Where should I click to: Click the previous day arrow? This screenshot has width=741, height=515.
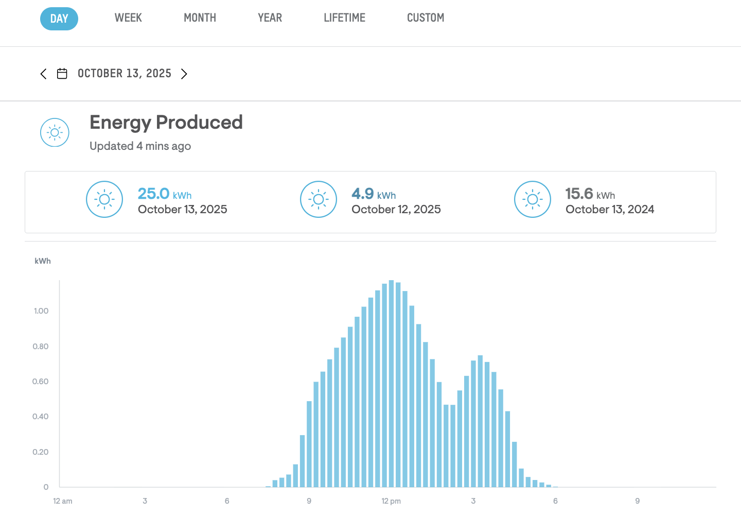click(44, 74)
